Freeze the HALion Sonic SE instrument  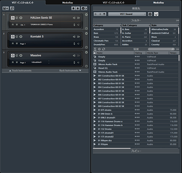pos(21,18)
